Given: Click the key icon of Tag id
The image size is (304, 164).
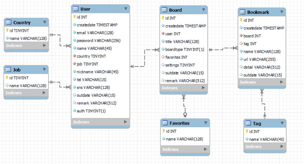Looking at the screenshot, I should tap(247, 131).
